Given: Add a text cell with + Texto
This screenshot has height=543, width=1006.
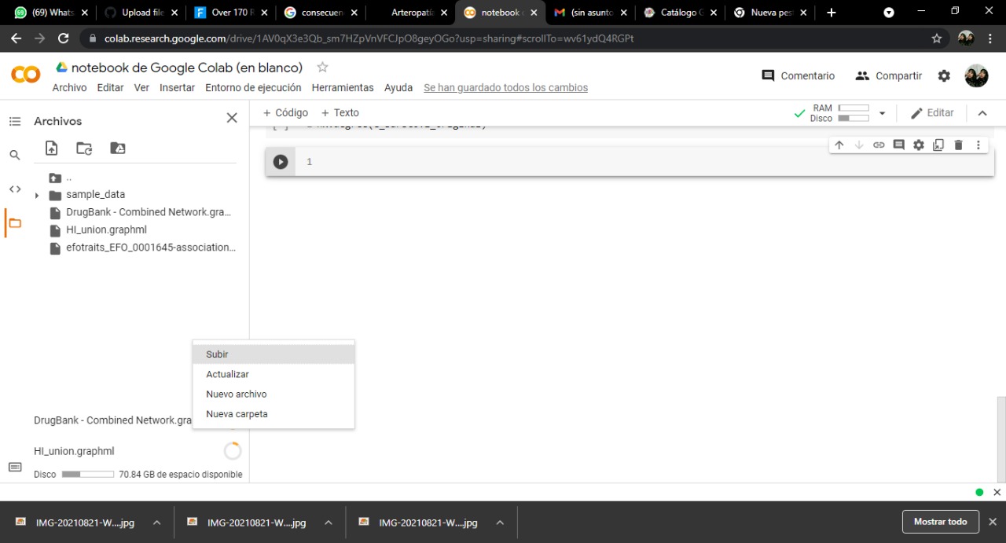Looking at the screenshot, I should coord(340,112).
